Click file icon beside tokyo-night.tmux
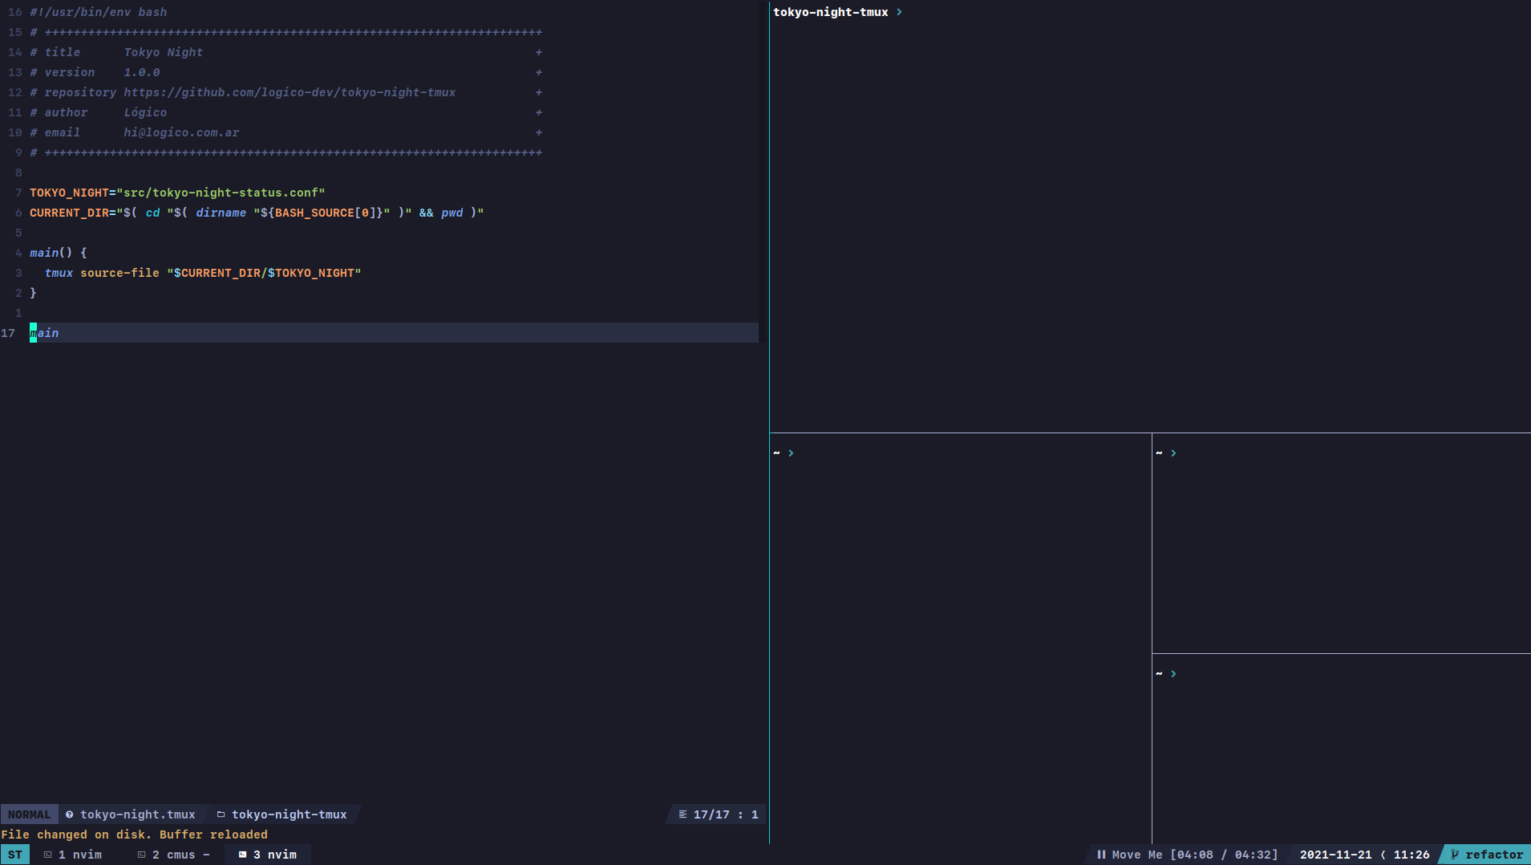Screen dimensions: 1531x865 point(70,814)
